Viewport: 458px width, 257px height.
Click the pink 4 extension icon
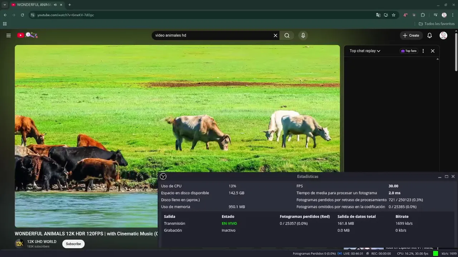point(405,15)
